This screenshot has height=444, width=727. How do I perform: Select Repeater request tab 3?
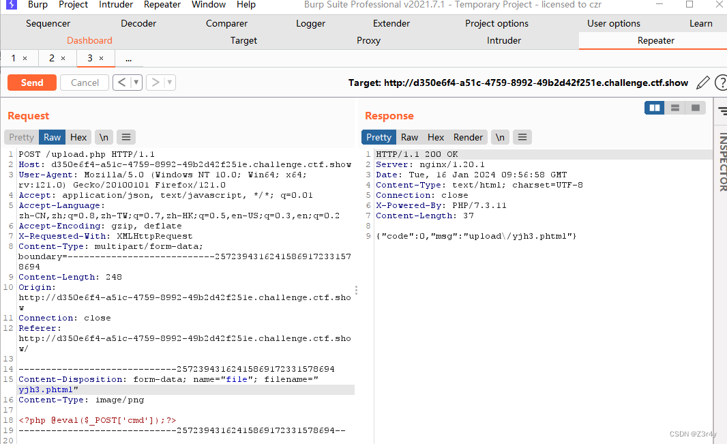tap(89, 59)
